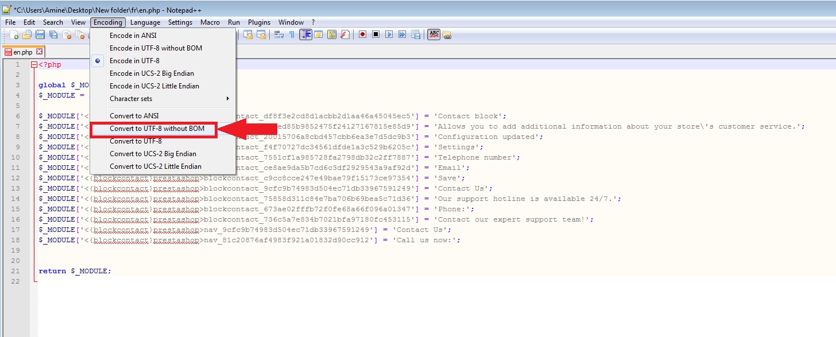Open the Plugins menu
The width and height of the screenshot is (836, 337).
259,22
